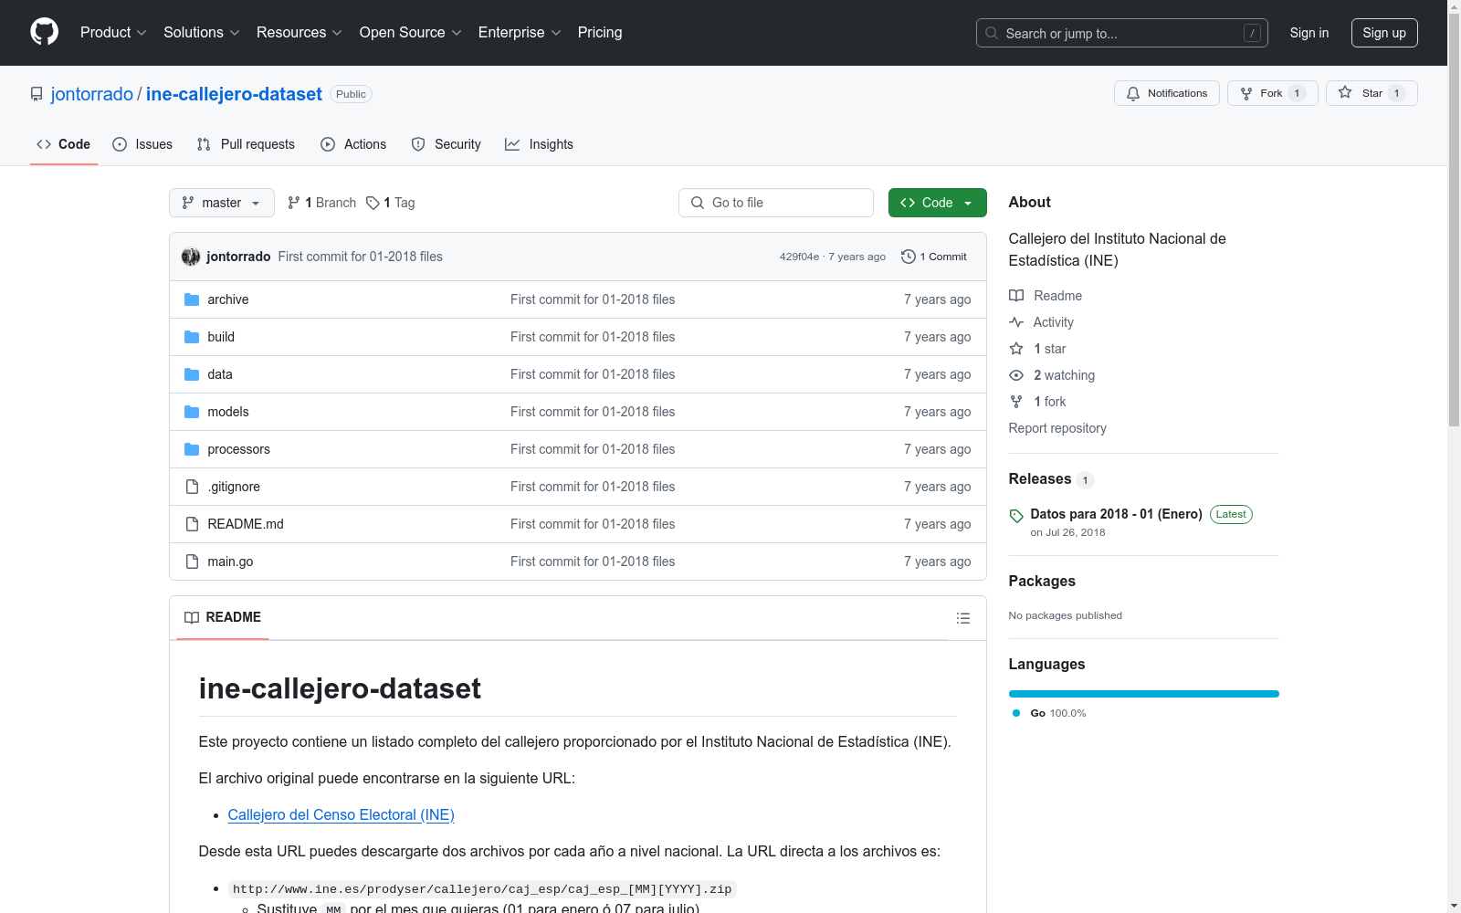View the 2 watching link
Image resolution: width=1461 pixels, height=913 pixels.
(x=1052, y=375)
